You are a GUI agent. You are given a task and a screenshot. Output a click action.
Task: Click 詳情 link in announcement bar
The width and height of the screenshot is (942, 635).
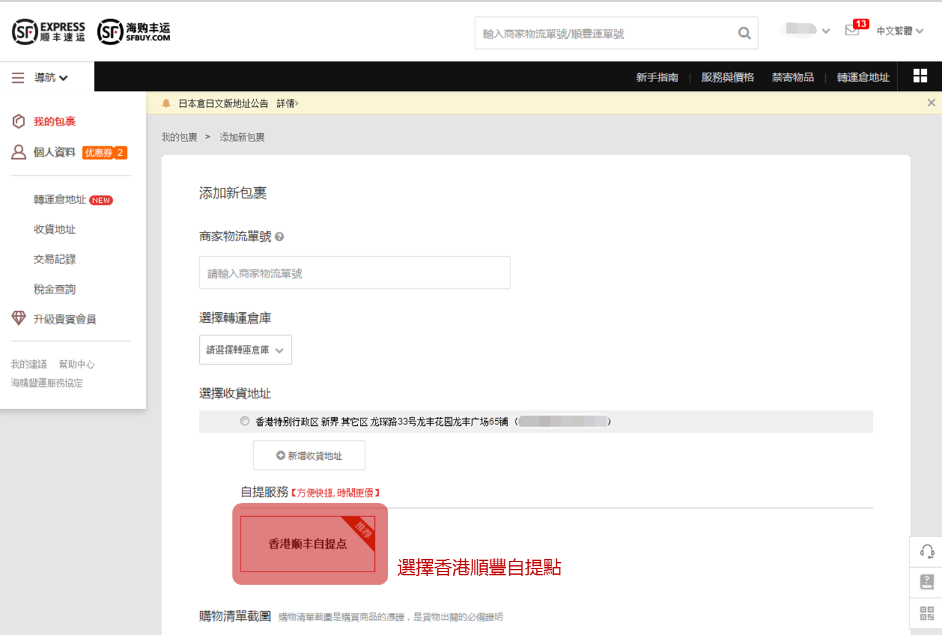click(288, 104)
